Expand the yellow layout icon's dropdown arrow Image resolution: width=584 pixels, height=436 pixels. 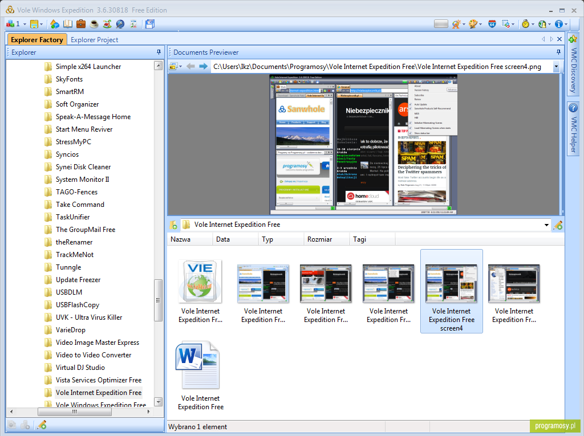pyautogui.click(x=41, y=25)
